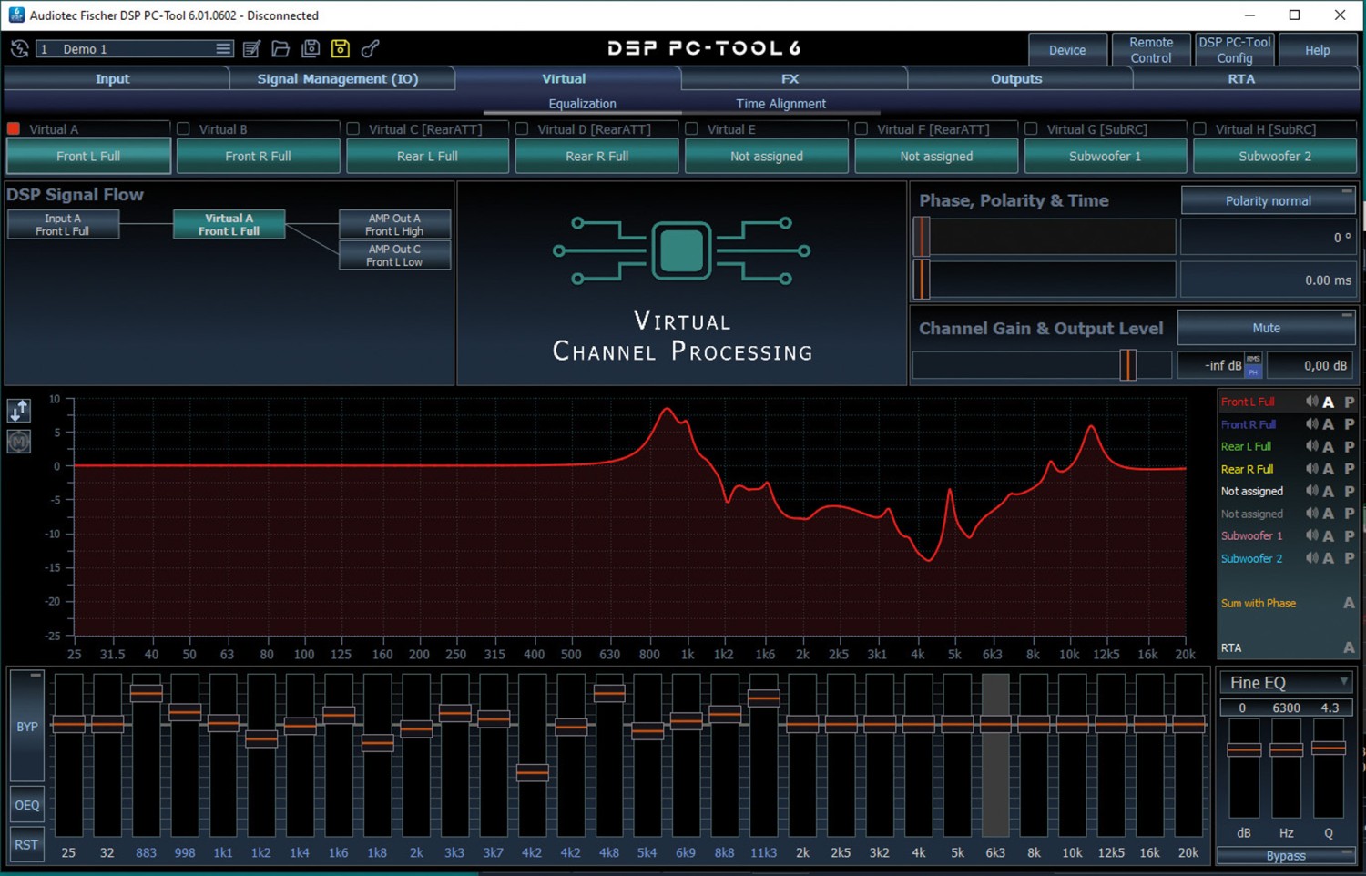Open the Fine EQ dropdown
The width and height of the screenshot is (1366, 876).
click(1286, 682)
